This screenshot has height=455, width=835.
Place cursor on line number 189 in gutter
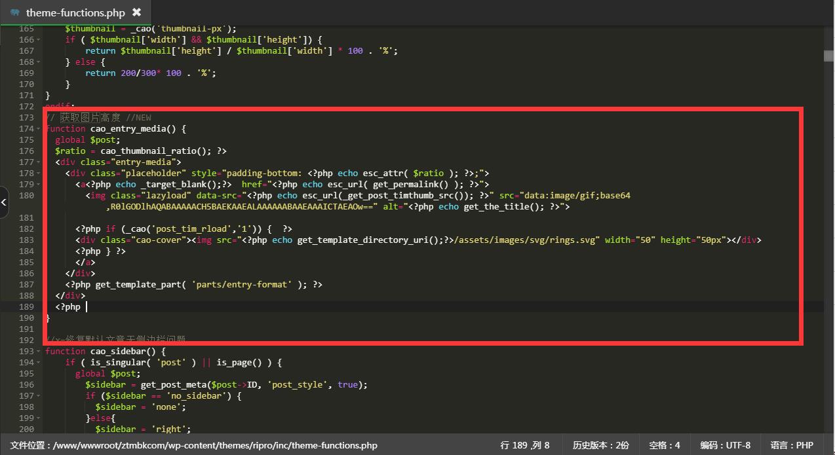[x=26, y=307]
